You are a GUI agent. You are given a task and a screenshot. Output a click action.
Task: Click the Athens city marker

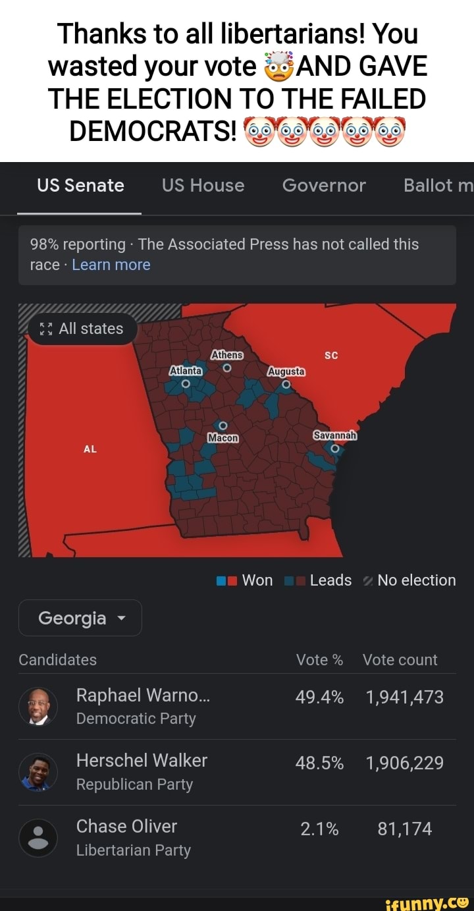[227, 366]
